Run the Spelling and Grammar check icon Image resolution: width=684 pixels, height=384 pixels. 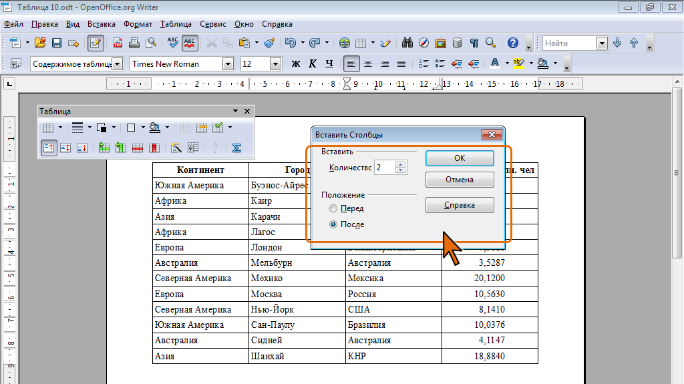pyautogui.click(x=173, y=43)
